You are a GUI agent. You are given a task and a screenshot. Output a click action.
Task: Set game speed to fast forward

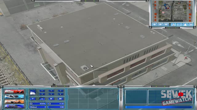[x=51, y=99]
